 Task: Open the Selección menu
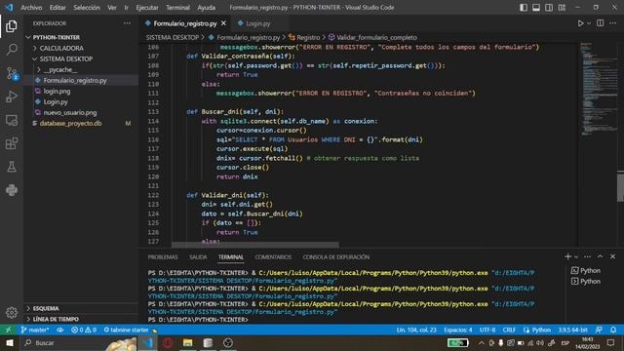pyautogui.click(x=87, y=7)
